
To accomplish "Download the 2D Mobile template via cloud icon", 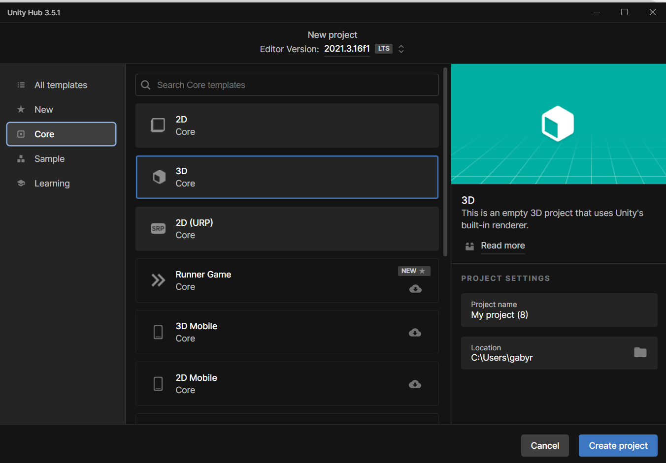I will tap(415, 384).
